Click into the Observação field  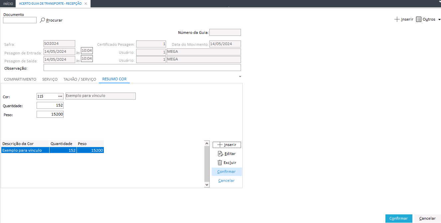(142, 68)
